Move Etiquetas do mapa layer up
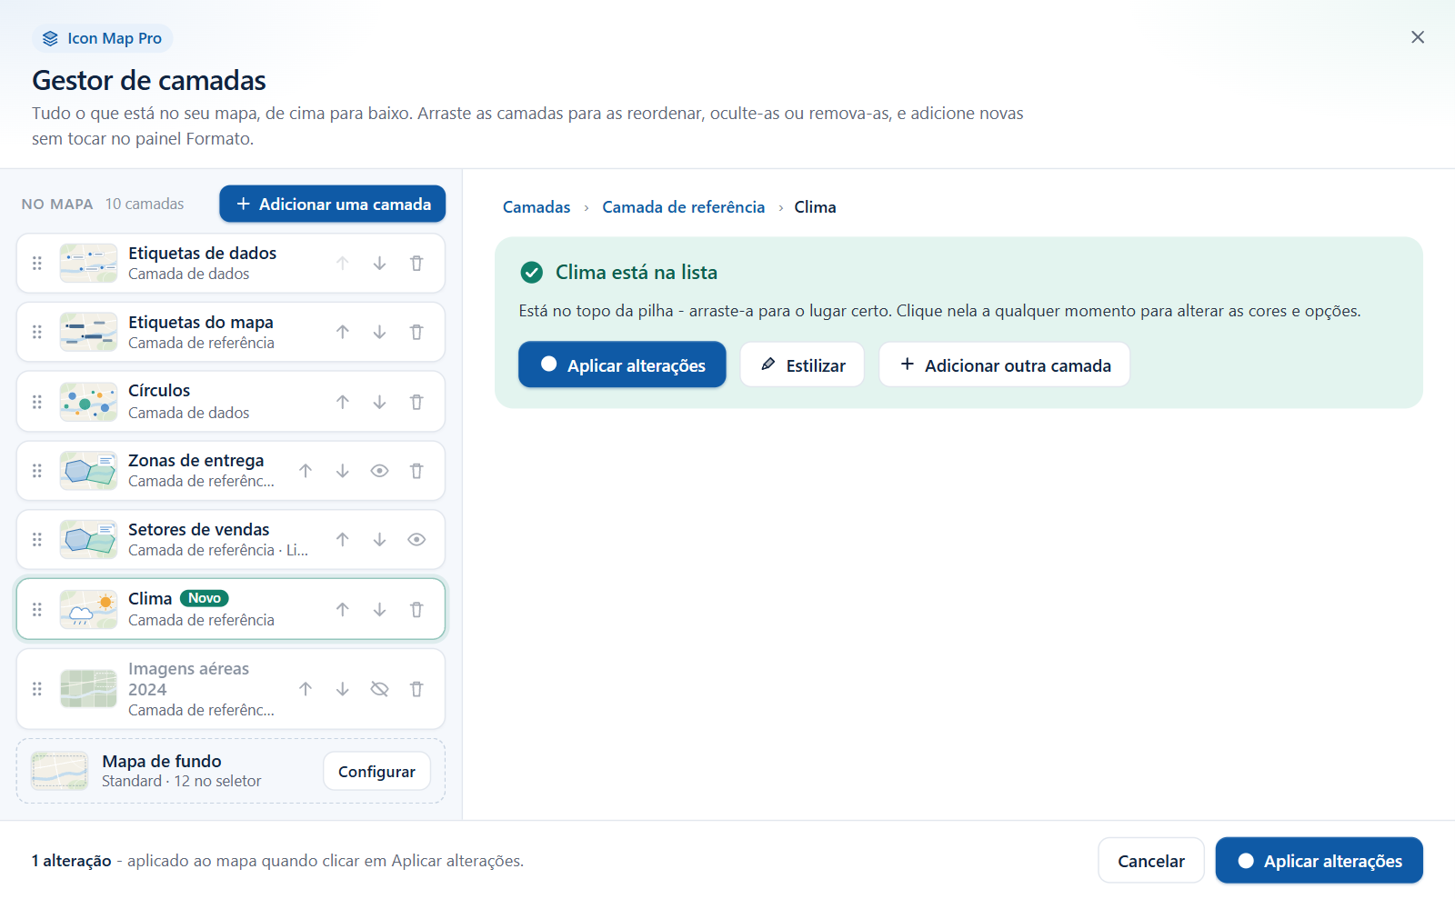Viewport: 1455px width, 899px height. click(x=342, y=333)
